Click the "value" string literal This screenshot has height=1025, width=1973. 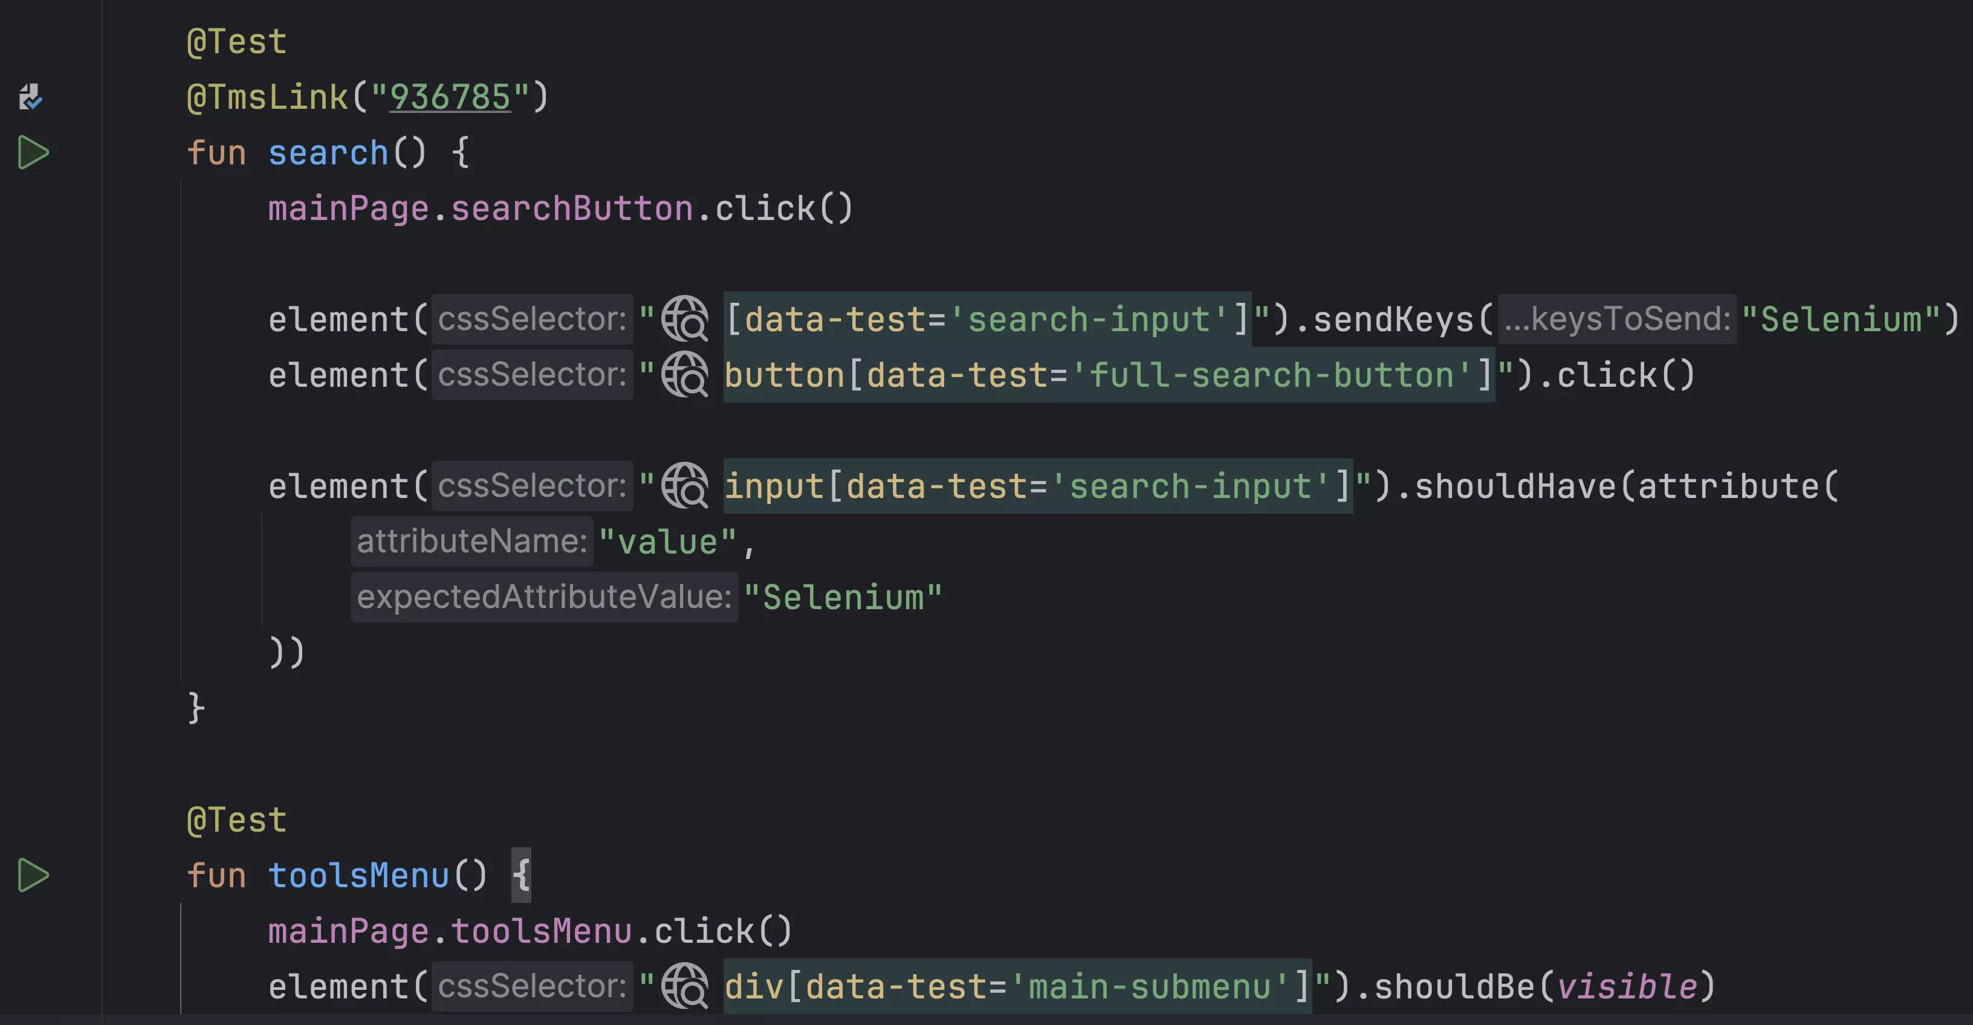tap(668, 541)
